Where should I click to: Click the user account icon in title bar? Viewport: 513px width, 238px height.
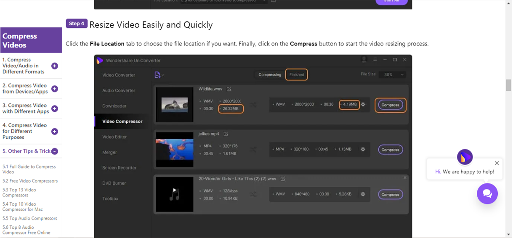pyautogui.click(x=364, y=60)
